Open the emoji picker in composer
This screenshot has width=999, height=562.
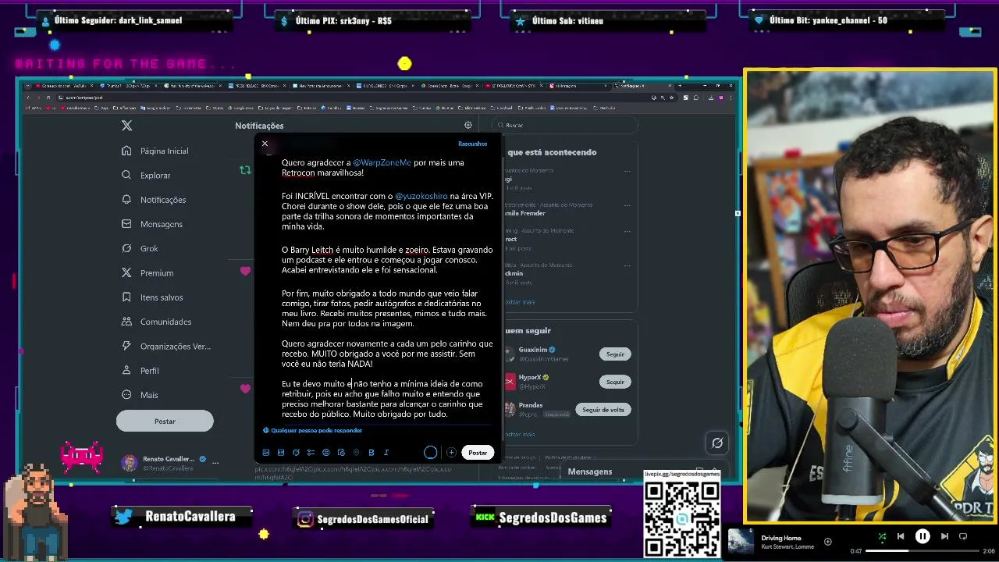point(326,453)
